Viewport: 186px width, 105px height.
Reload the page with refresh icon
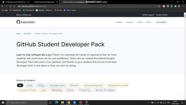10,6
